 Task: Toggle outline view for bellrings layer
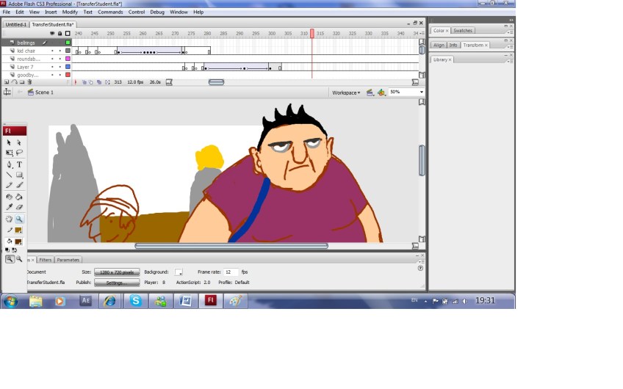pyautogui.click(x=68, y=43)
